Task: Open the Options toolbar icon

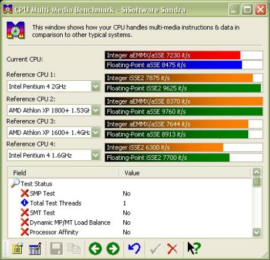Action: pos(18,248)
